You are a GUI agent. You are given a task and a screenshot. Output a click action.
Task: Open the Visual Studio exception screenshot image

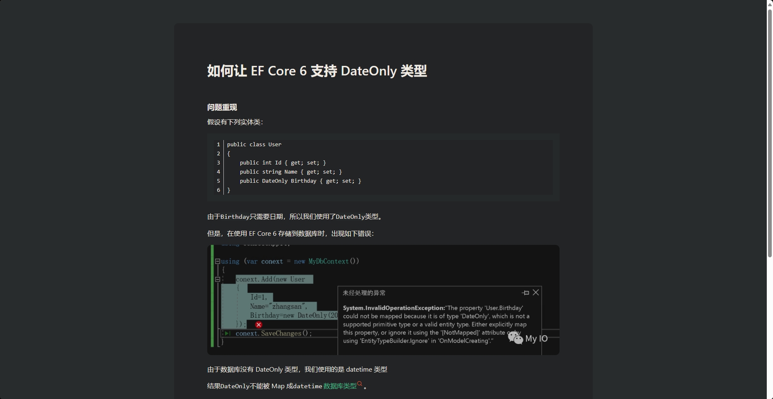pos(383,300)
